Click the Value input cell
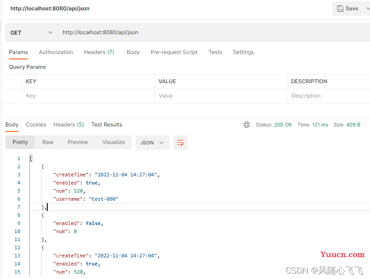The image size is (370, 279). 221,96
